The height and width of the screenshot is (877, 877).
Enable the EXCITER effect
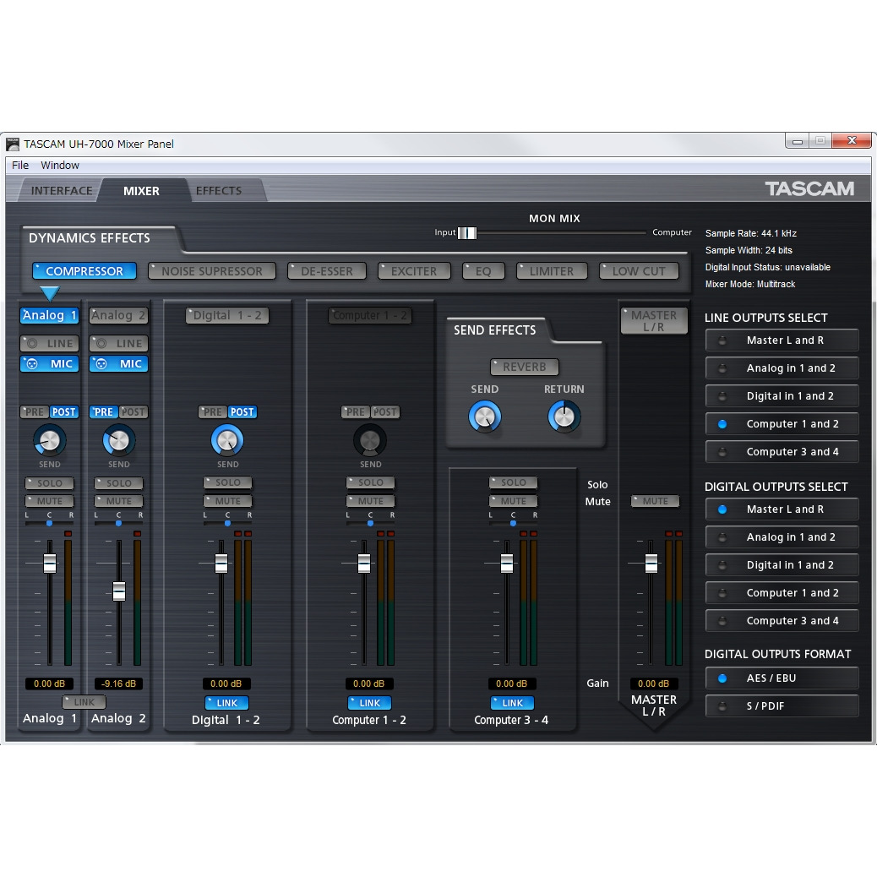pyautogui.click(x=414, y=271)
